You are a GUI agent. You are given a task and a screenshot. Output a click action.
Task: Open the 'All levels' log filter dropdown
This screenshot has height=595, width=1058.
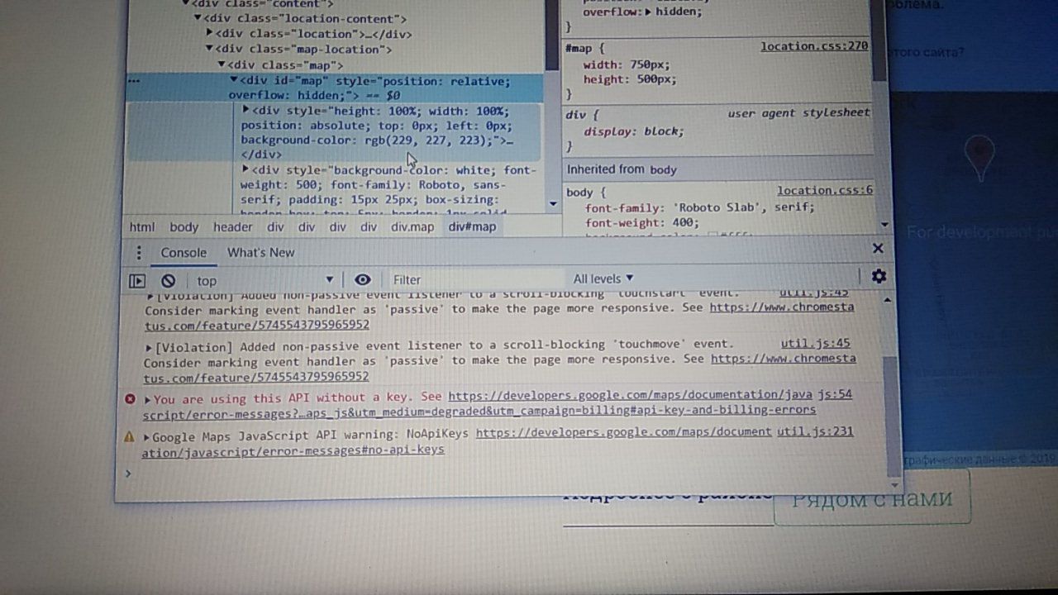click(x=603, y=278)
